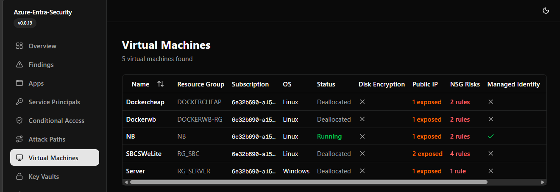Open the Attack Paths menu item

click(x=47, y=139)
